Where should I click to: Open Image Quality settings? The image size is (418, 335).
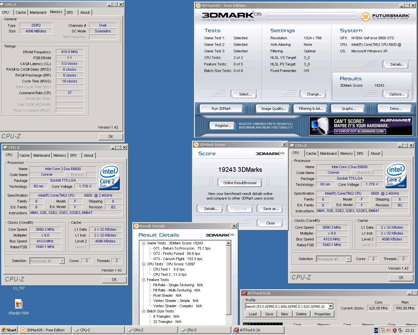(274, 109)
